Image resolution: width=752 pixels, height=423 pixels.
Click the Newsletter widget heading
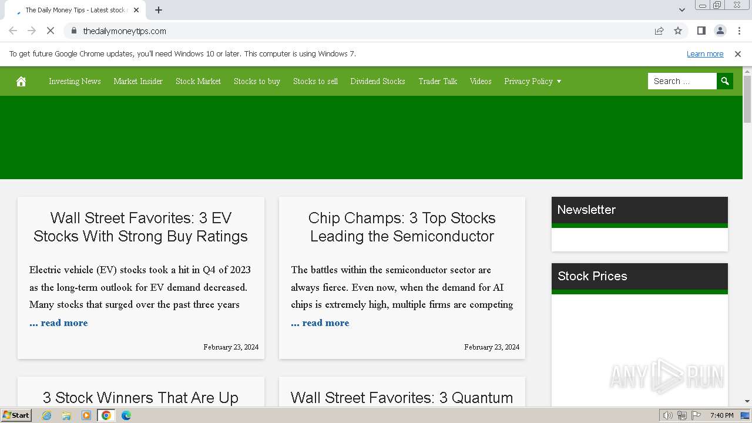pyautogui.click(x=586, y=210)
